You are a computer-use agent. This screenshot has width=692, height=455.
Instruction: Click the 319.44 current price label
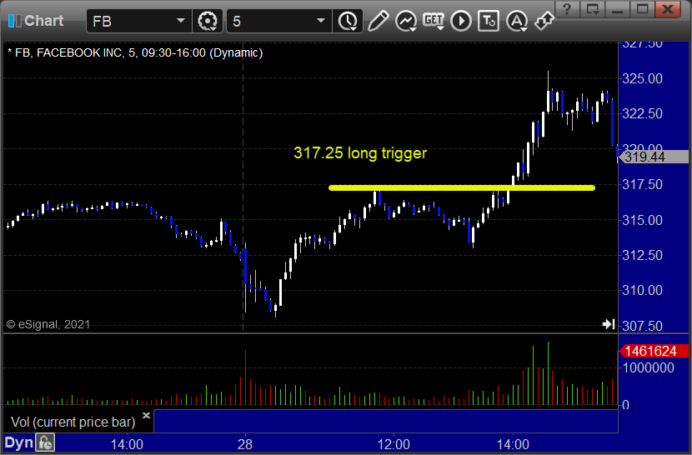tap(654, 157)
